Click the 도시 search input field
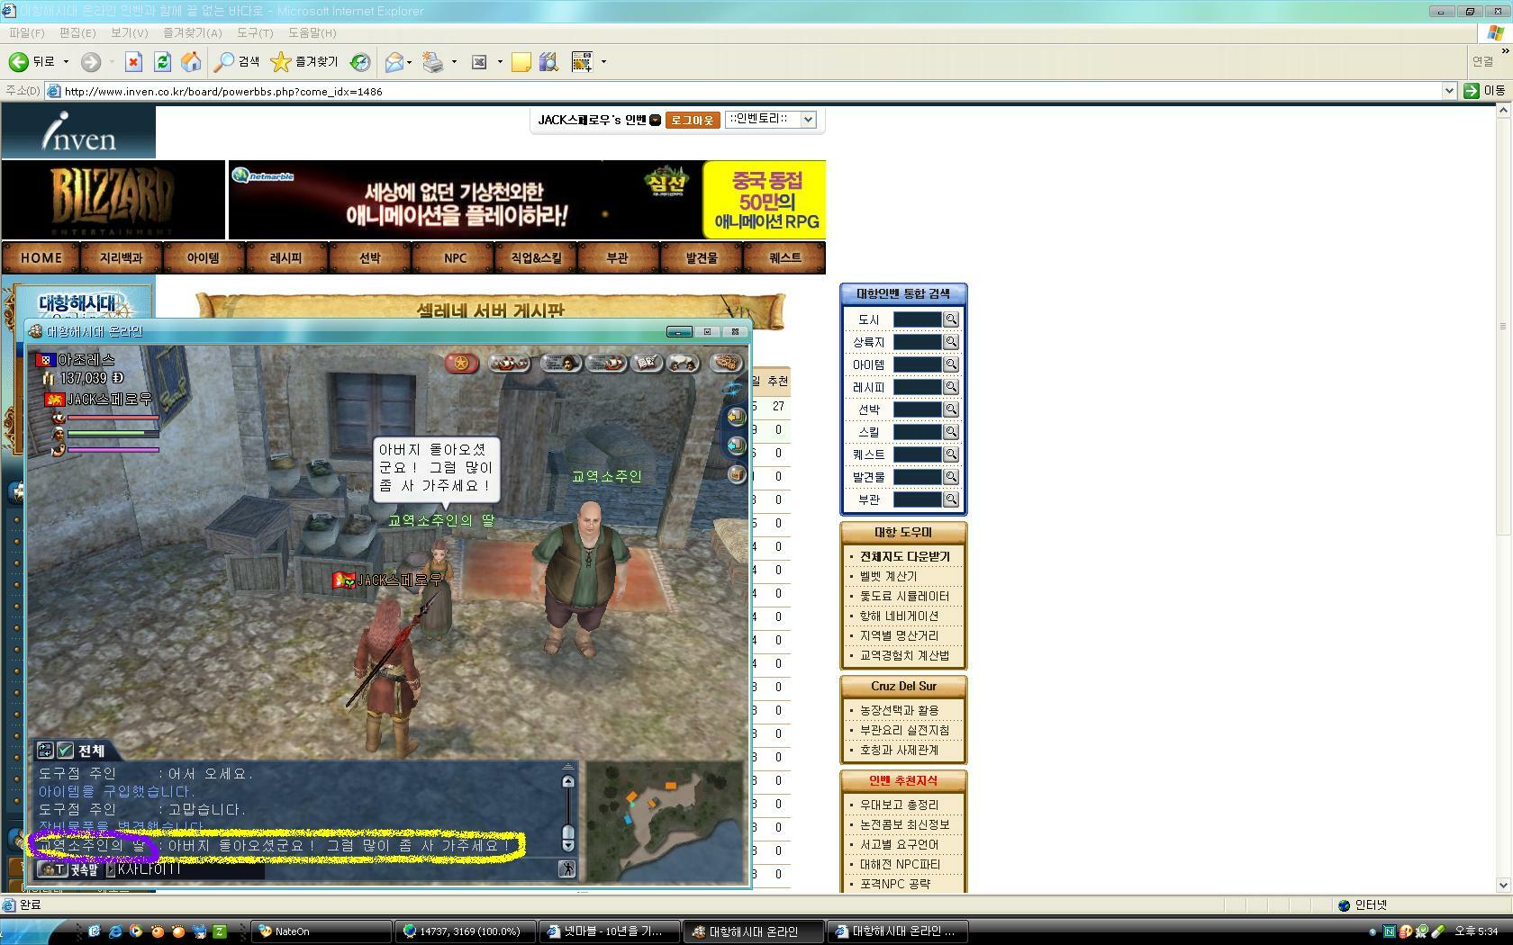 (916, 319)
